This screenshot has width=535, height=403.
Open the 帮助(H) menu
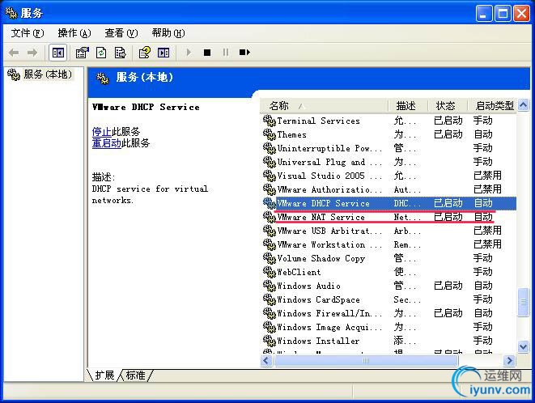pyautogui.click(x=168, y=33)
